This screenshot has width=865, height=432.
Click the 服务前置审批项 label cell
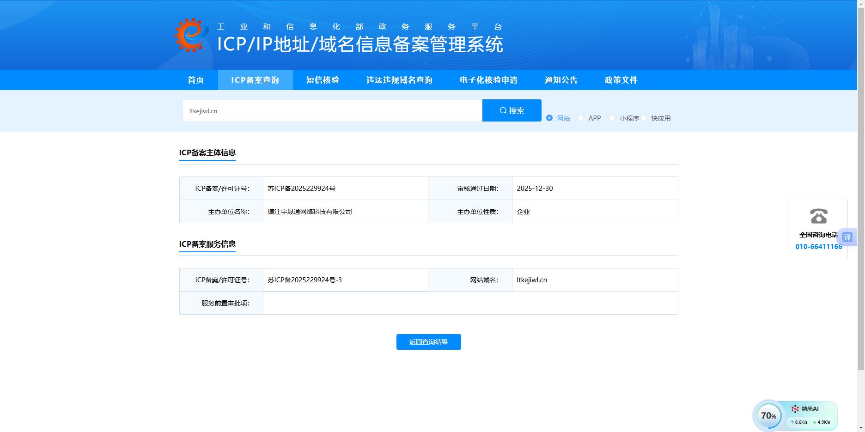221,303
